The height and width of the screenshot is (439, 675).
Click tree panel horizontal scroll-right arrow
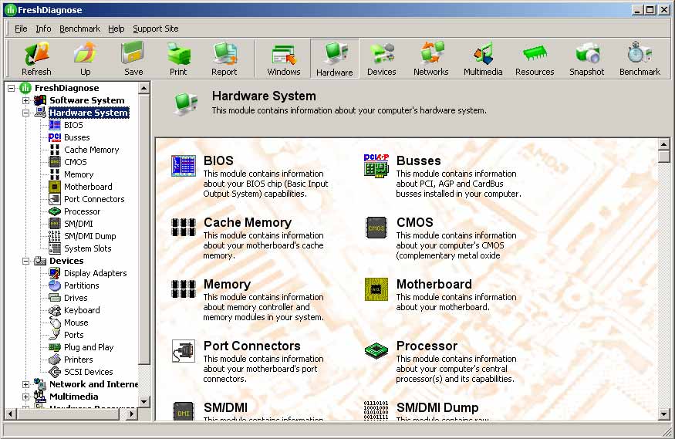(132, 414)
